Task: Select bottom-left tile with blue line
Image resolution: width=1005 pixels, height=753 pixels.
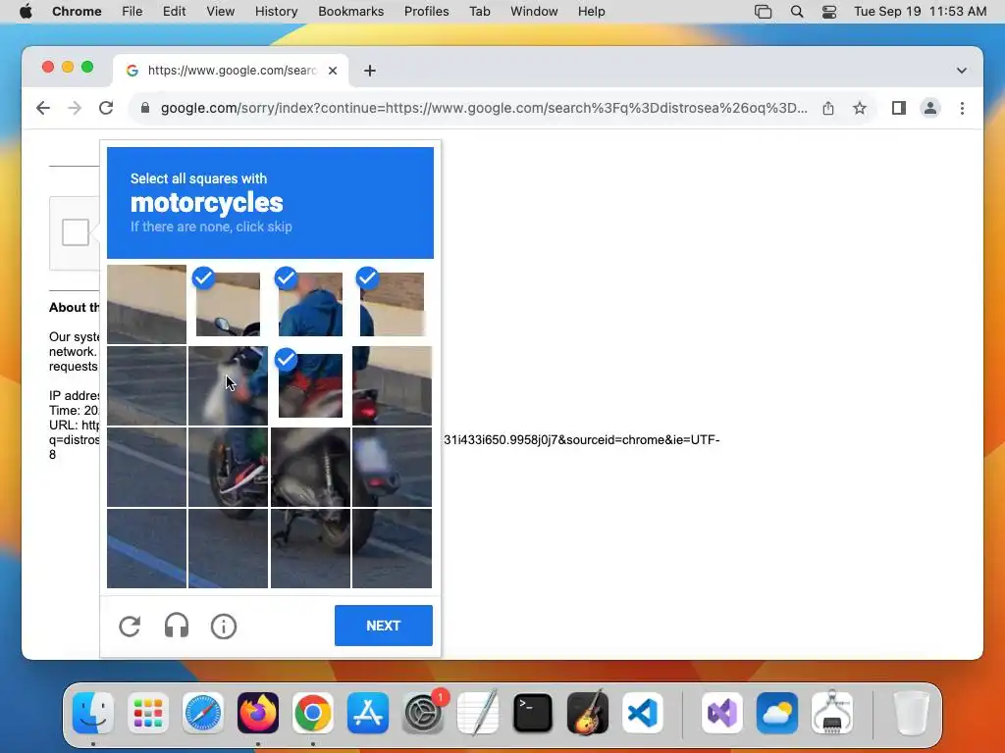Action: 147,549
